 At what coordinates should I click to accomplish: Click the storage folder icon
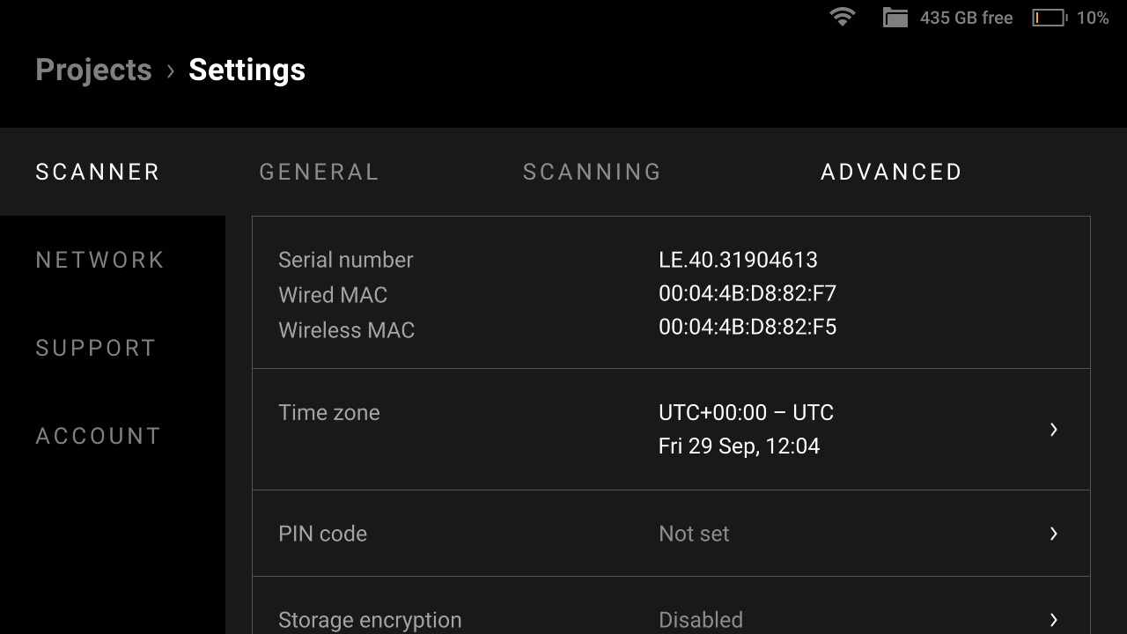pyautogui.click(x=895, y=18)
